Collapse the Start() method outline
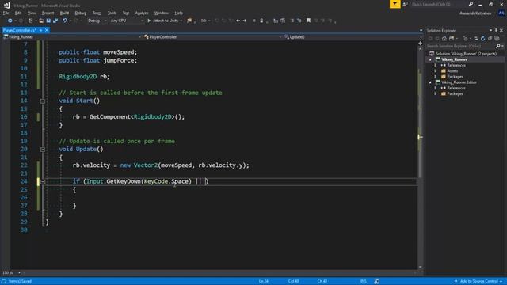The width and height of the screenshot is (507, 285). click(43, 101)
